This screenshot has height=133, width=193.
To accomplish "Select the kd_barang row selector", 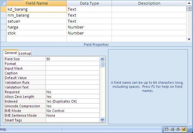I will click(x=3, y=9).
